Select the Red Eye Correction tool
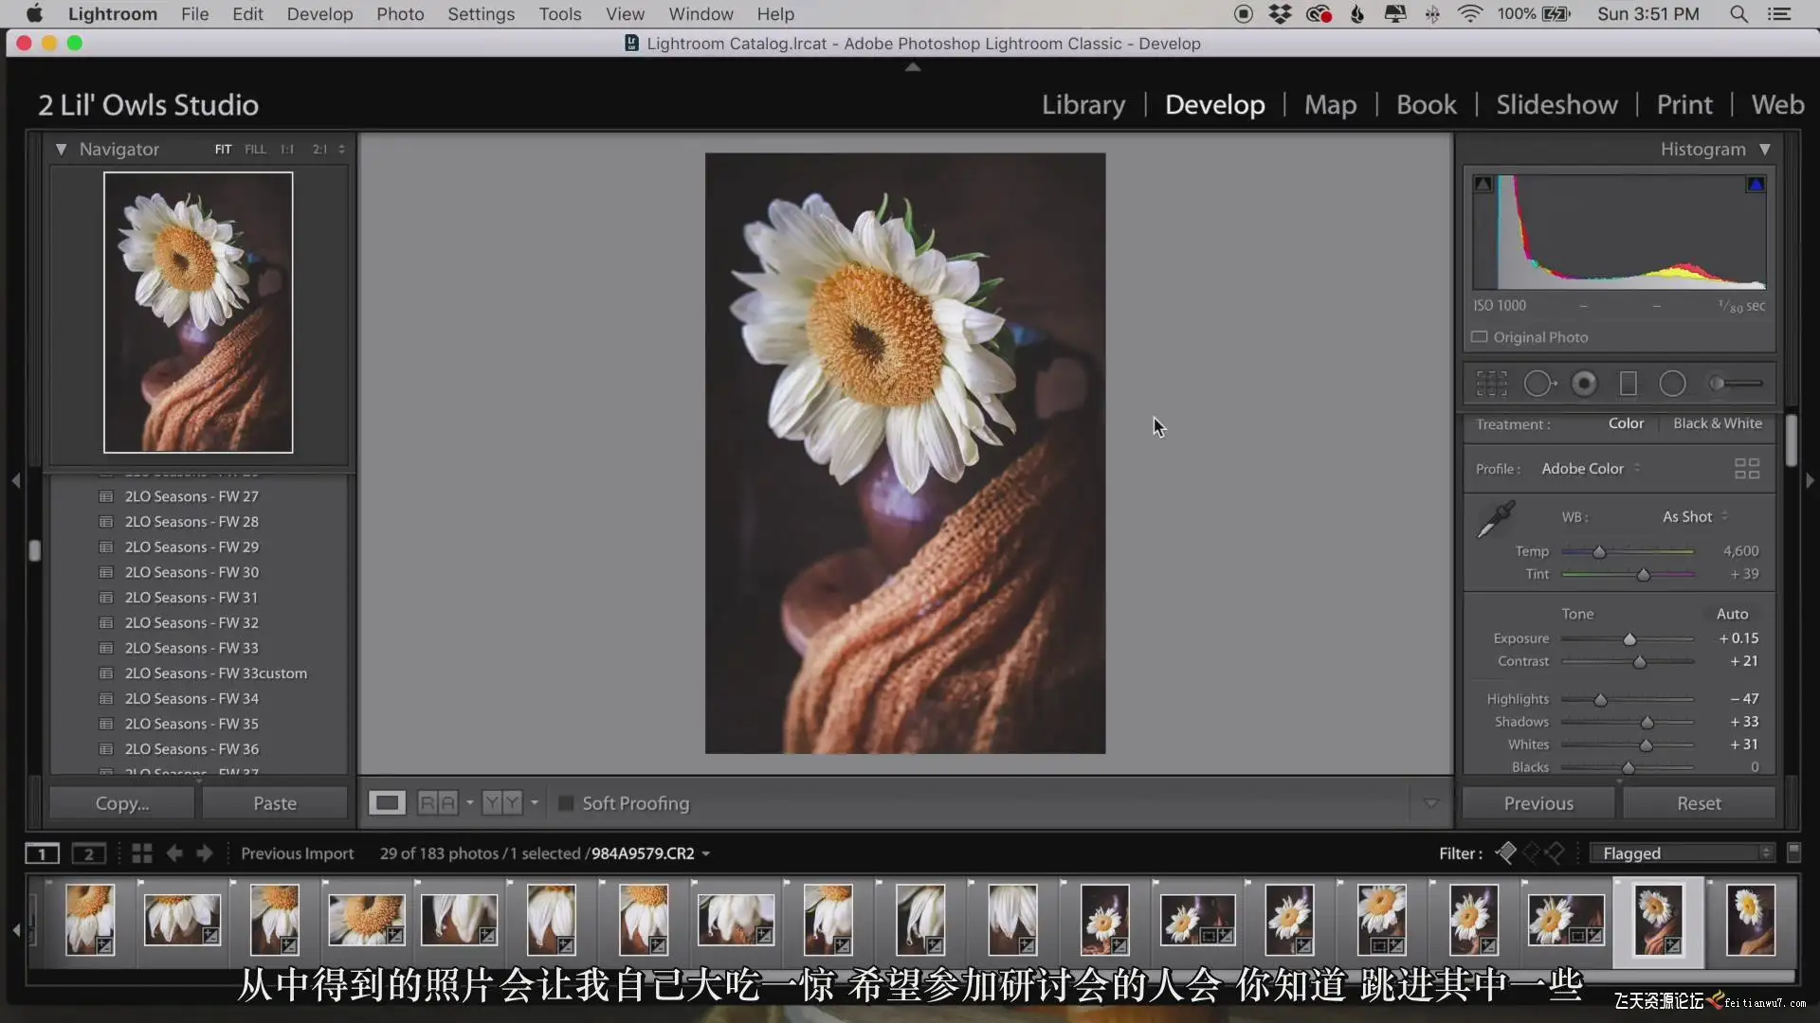 [x=1584, y=384]
